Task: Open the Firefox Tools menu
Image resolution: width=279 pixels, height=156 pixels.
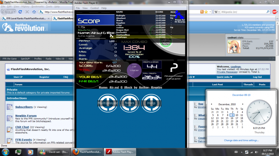Action: click(x=49, y=6)
